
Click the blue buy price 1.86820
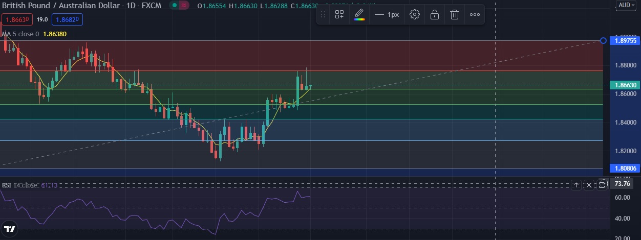pos(68,20)
